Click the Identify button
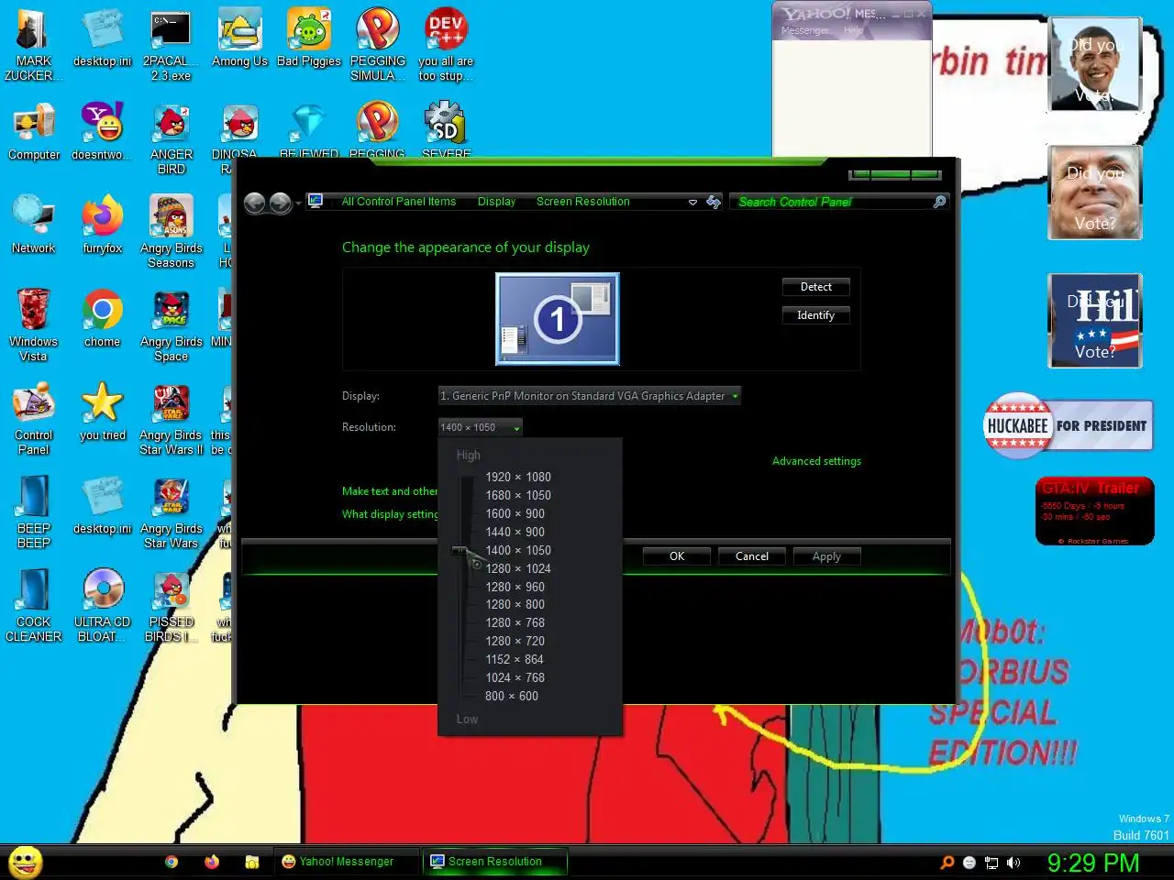1174x880 pixels. pos(815,315)
